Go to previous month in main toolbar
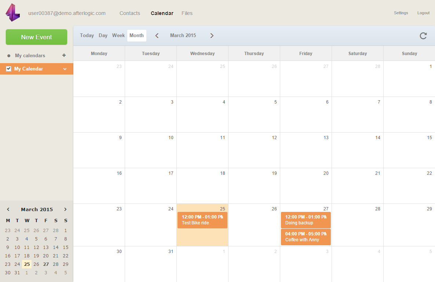 click(x=157, y=36)
